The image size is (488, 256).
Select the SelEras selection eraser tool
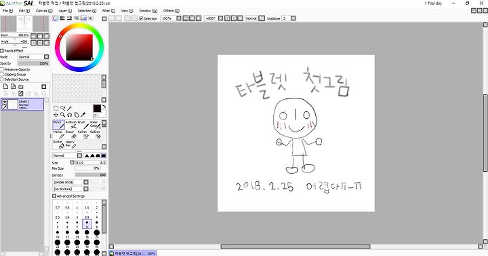pos(95,134)
